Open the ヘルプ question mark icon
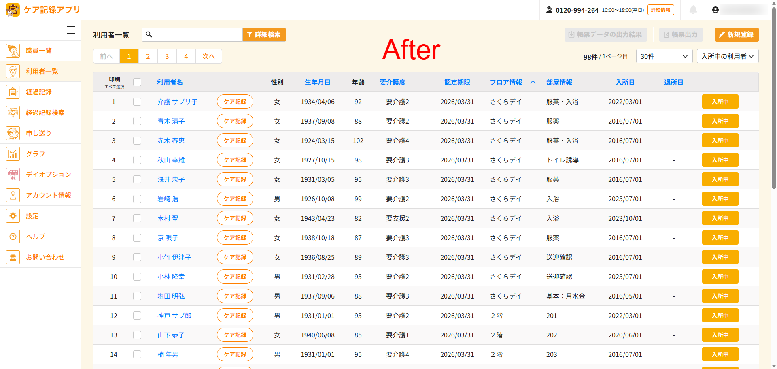 click(x=13, y=237)
